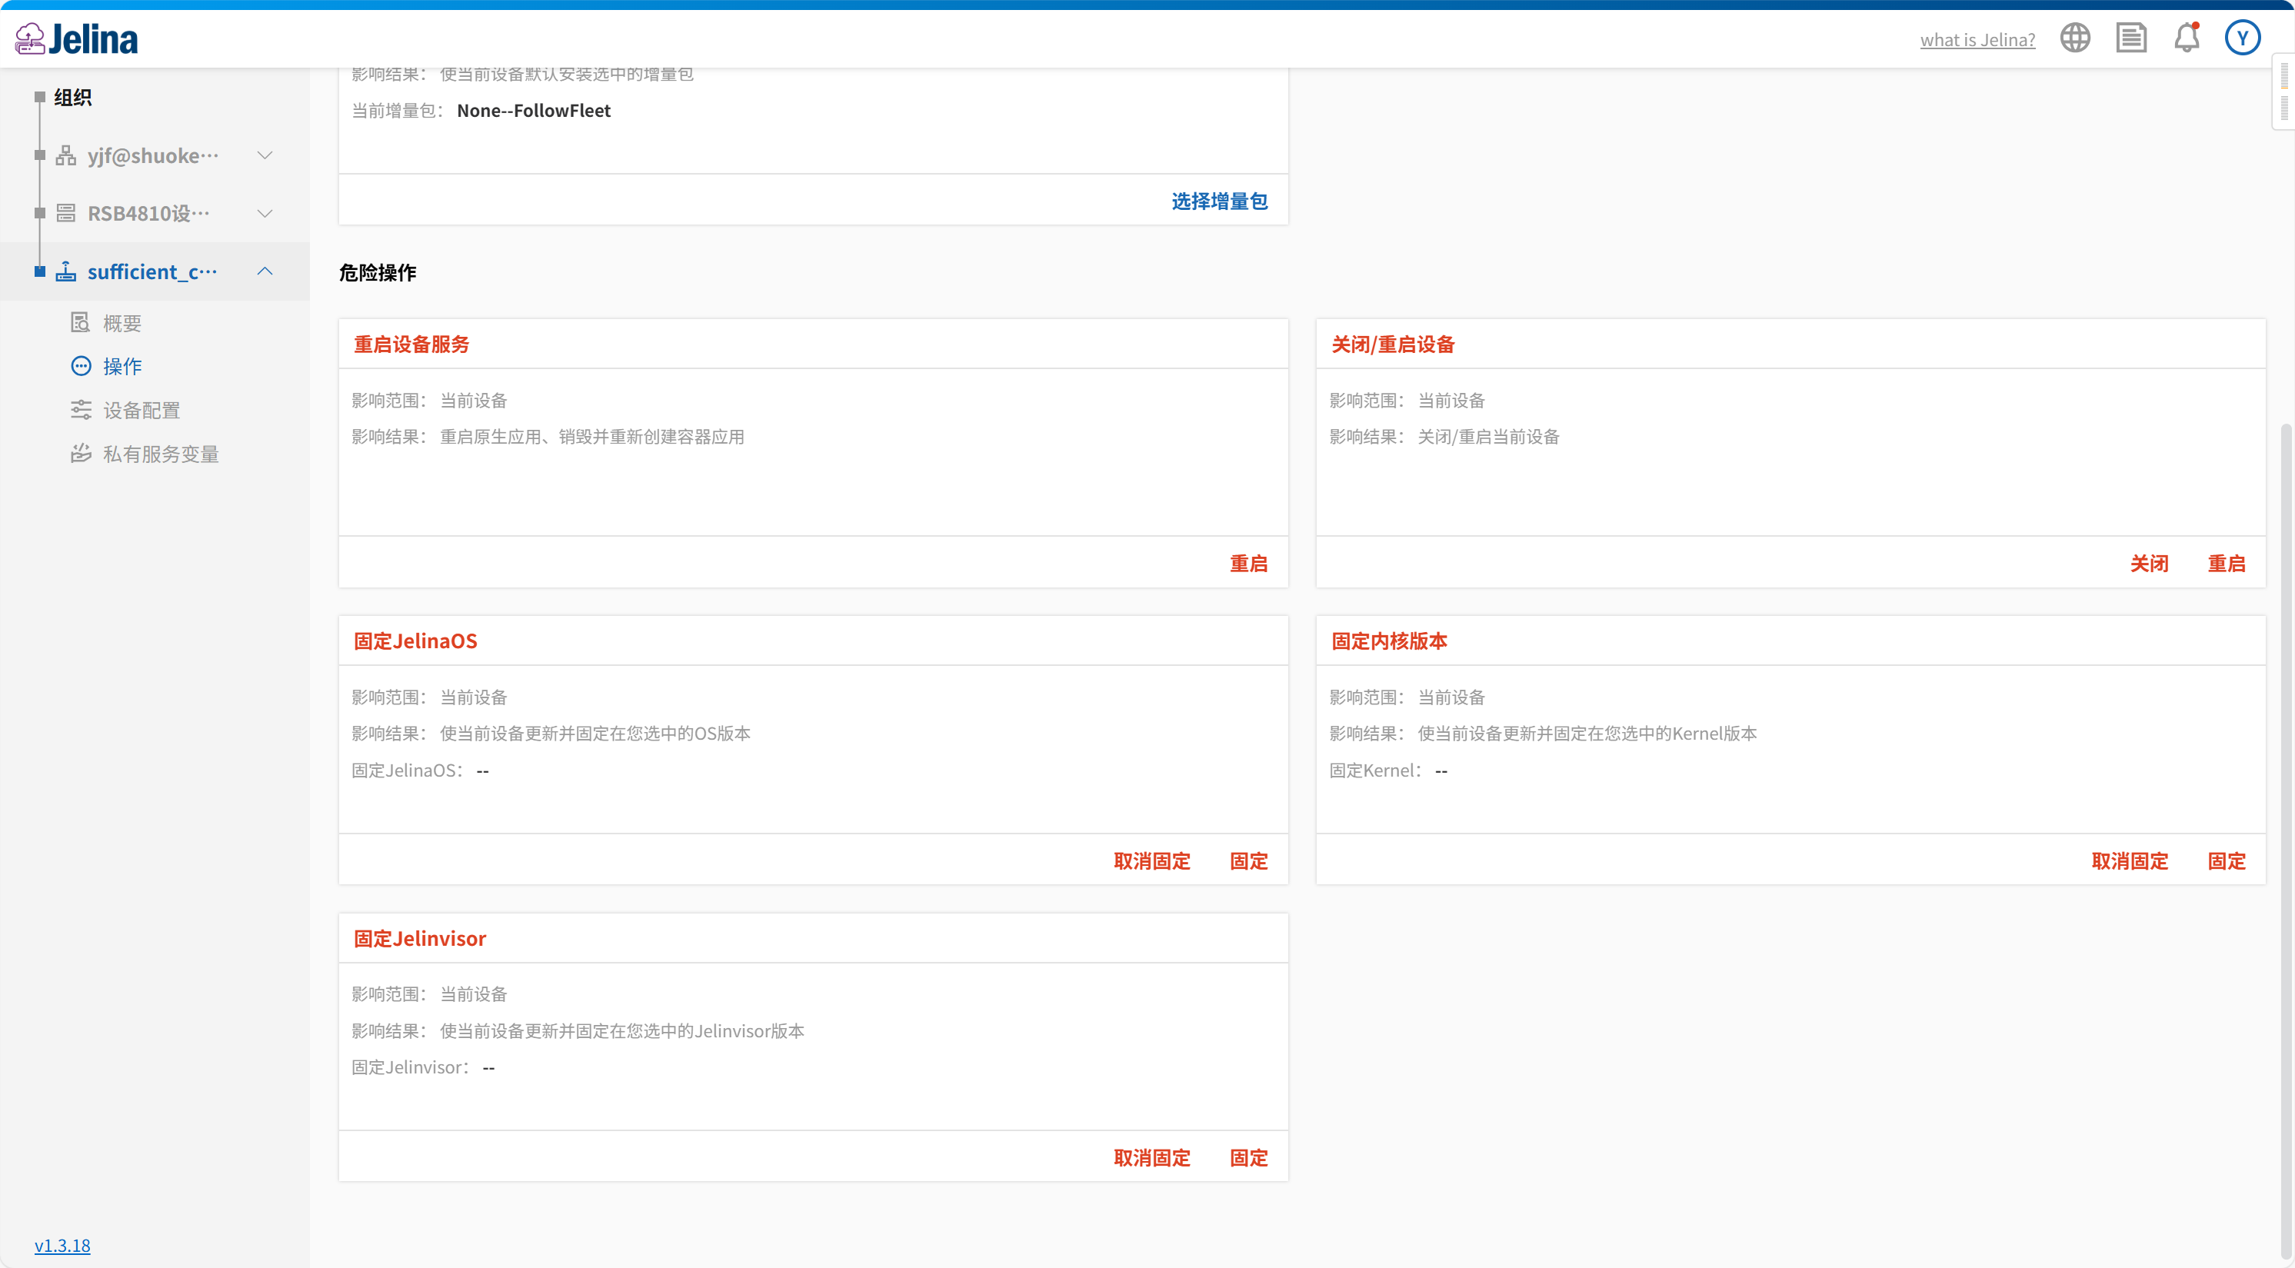
Task: Expand the RSB4810 fleet node
Action: pyautogui.click(x=265, y=214)
